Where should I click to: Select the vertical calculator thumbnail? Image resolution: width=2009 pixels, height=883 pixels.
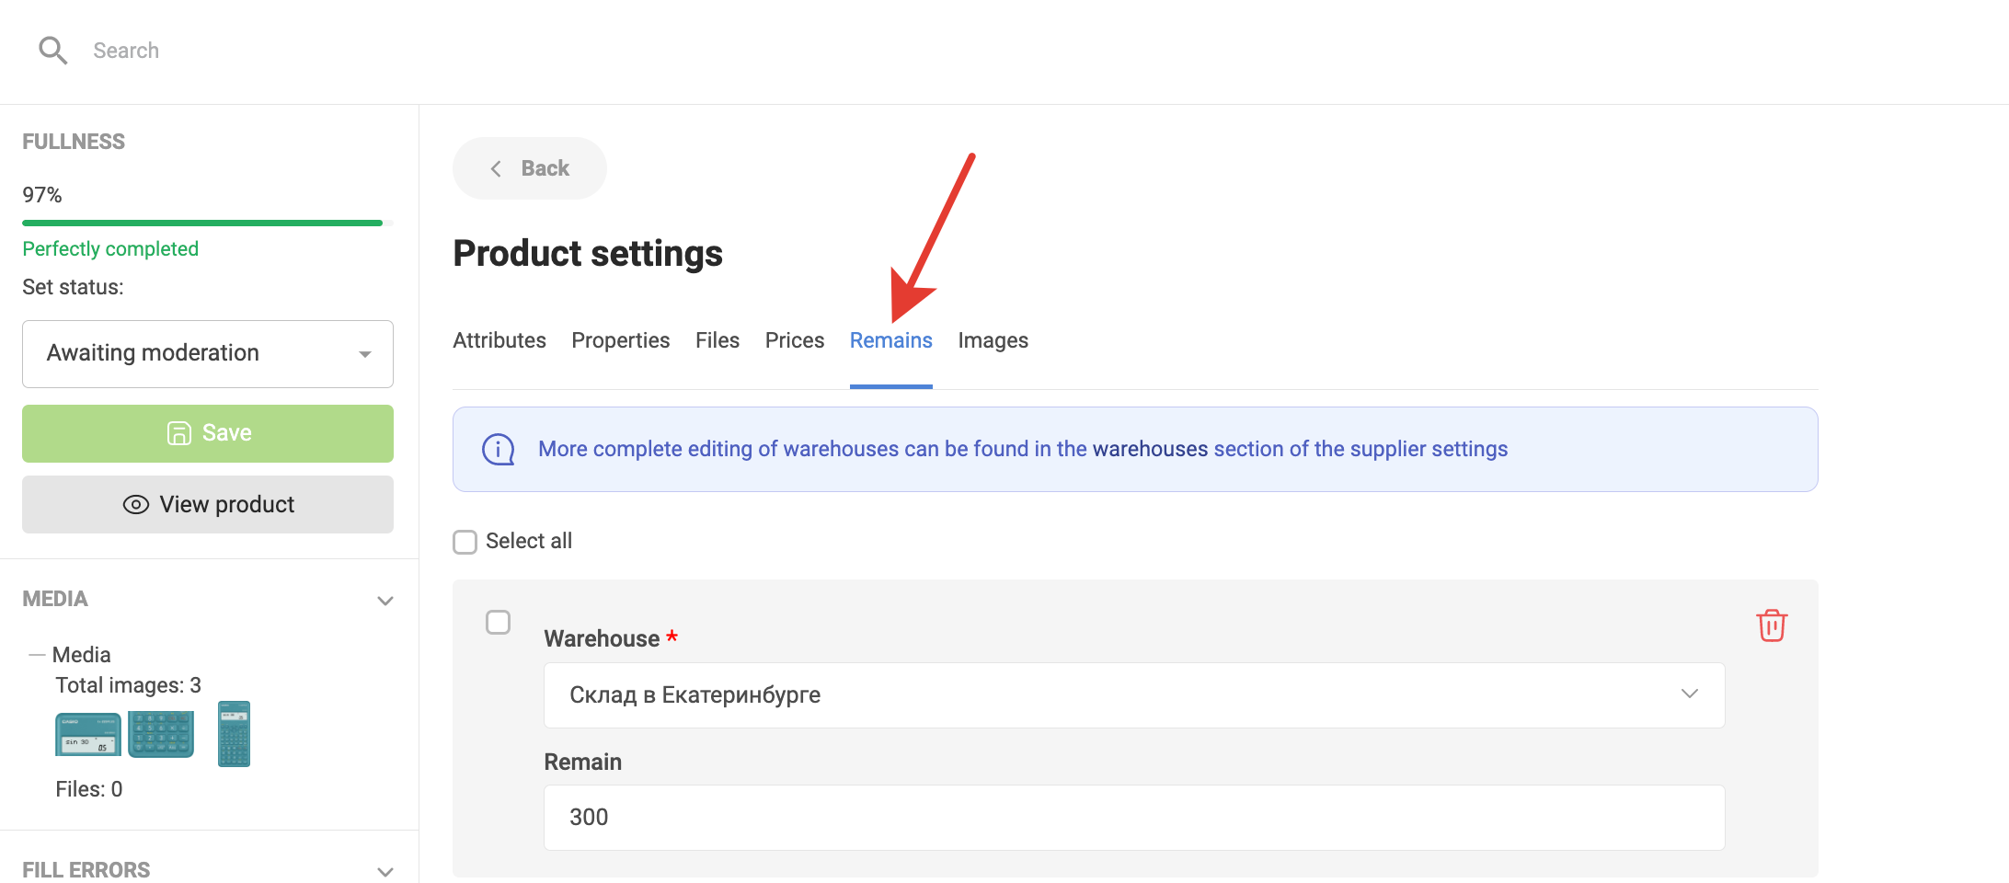click(x=234, y=734)
